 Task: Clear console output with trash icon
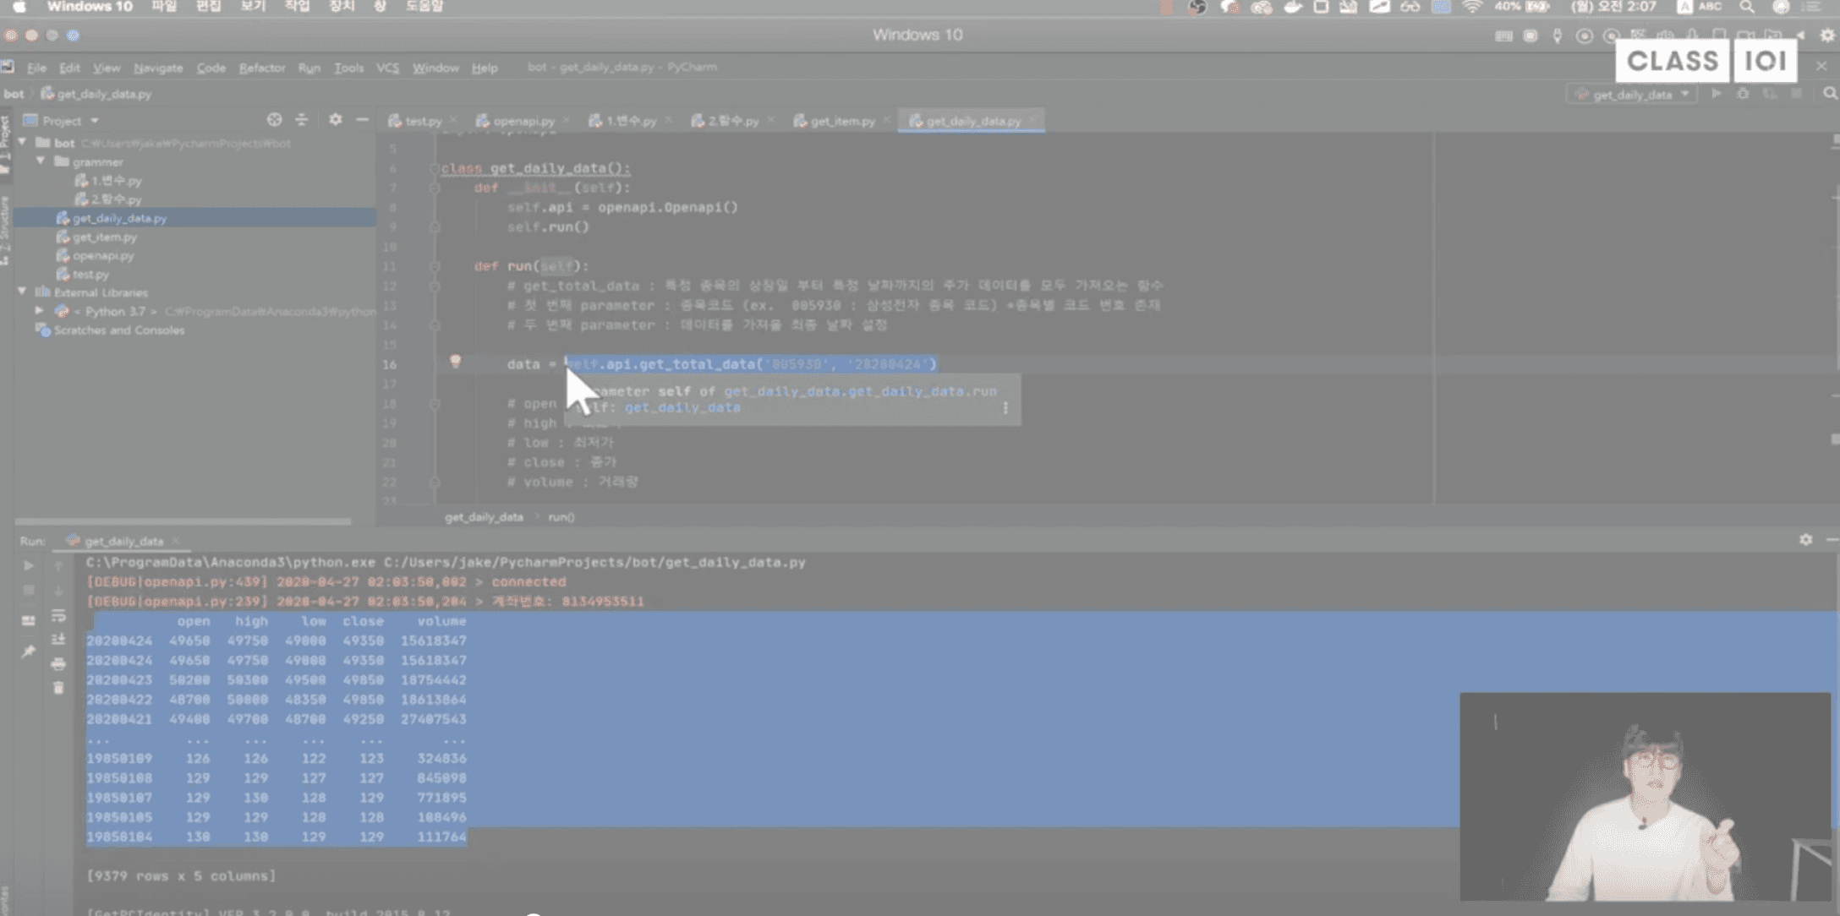tap(58, 688)
